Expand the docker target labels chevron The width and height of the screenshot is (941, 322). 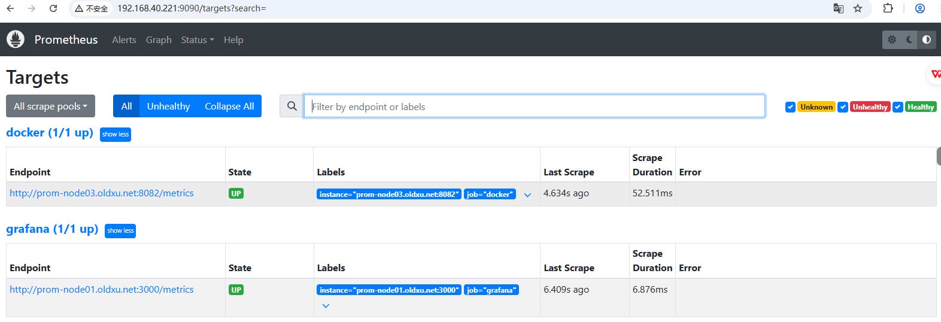pos(527,195)
